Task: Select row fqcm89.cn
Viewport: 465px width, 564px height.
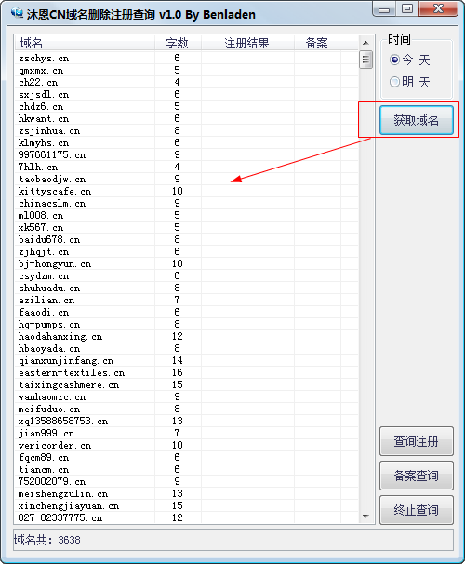Action: click(187, 457)
